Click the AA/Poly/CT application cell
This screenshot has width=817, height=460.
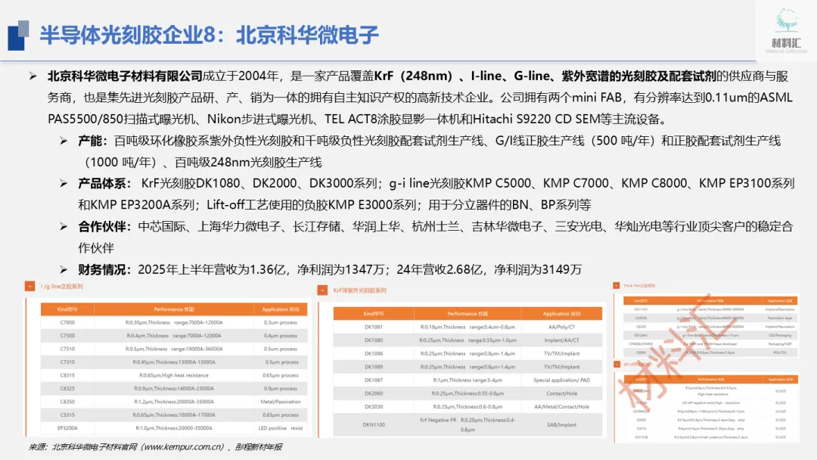(x=561, y=327)
